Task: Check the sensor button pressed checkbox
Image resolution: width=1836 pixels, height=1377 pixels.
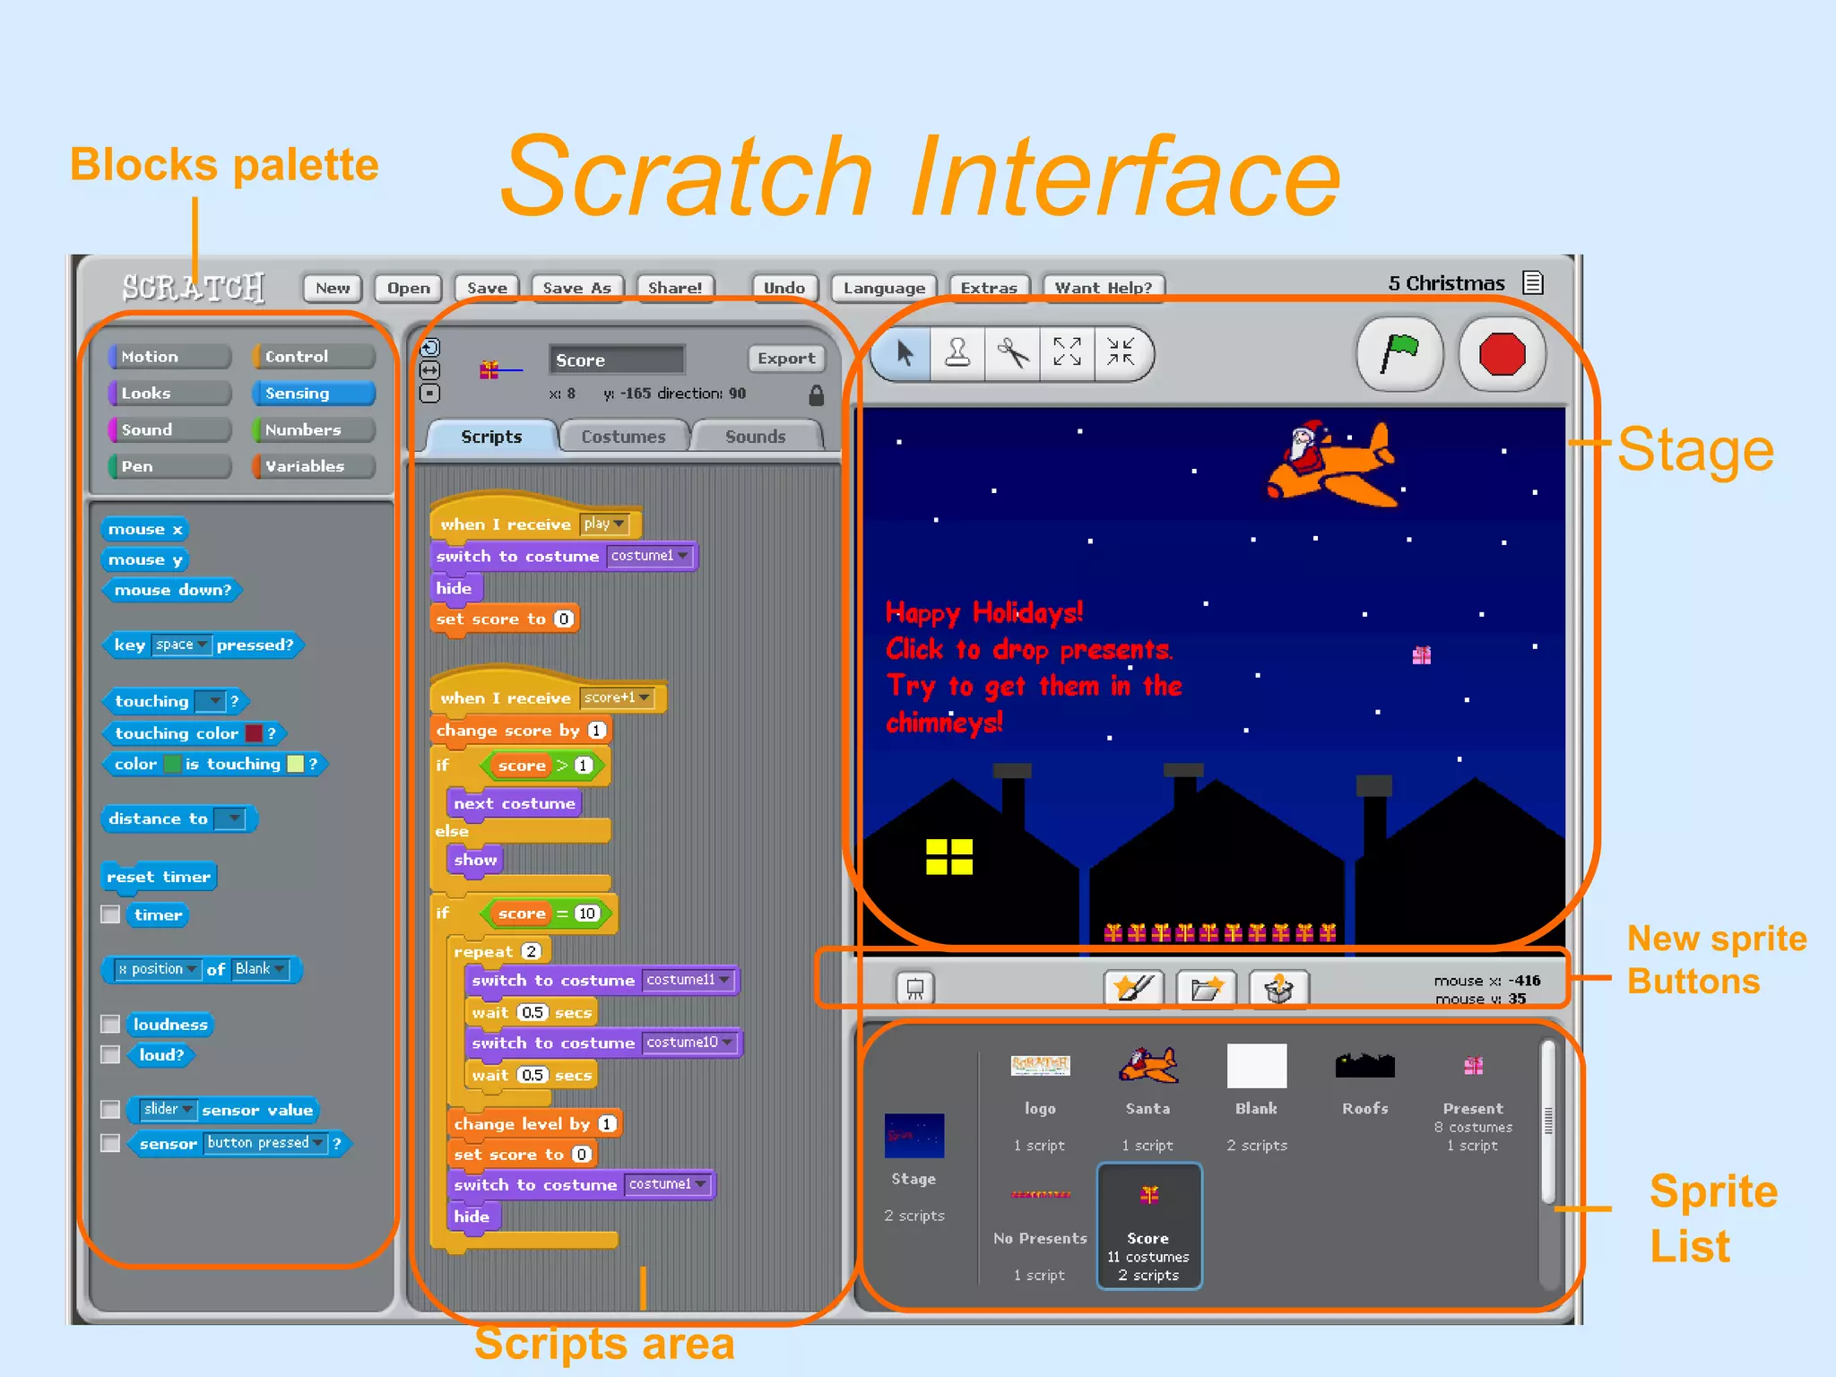Action: click(x=110, y=1143)
